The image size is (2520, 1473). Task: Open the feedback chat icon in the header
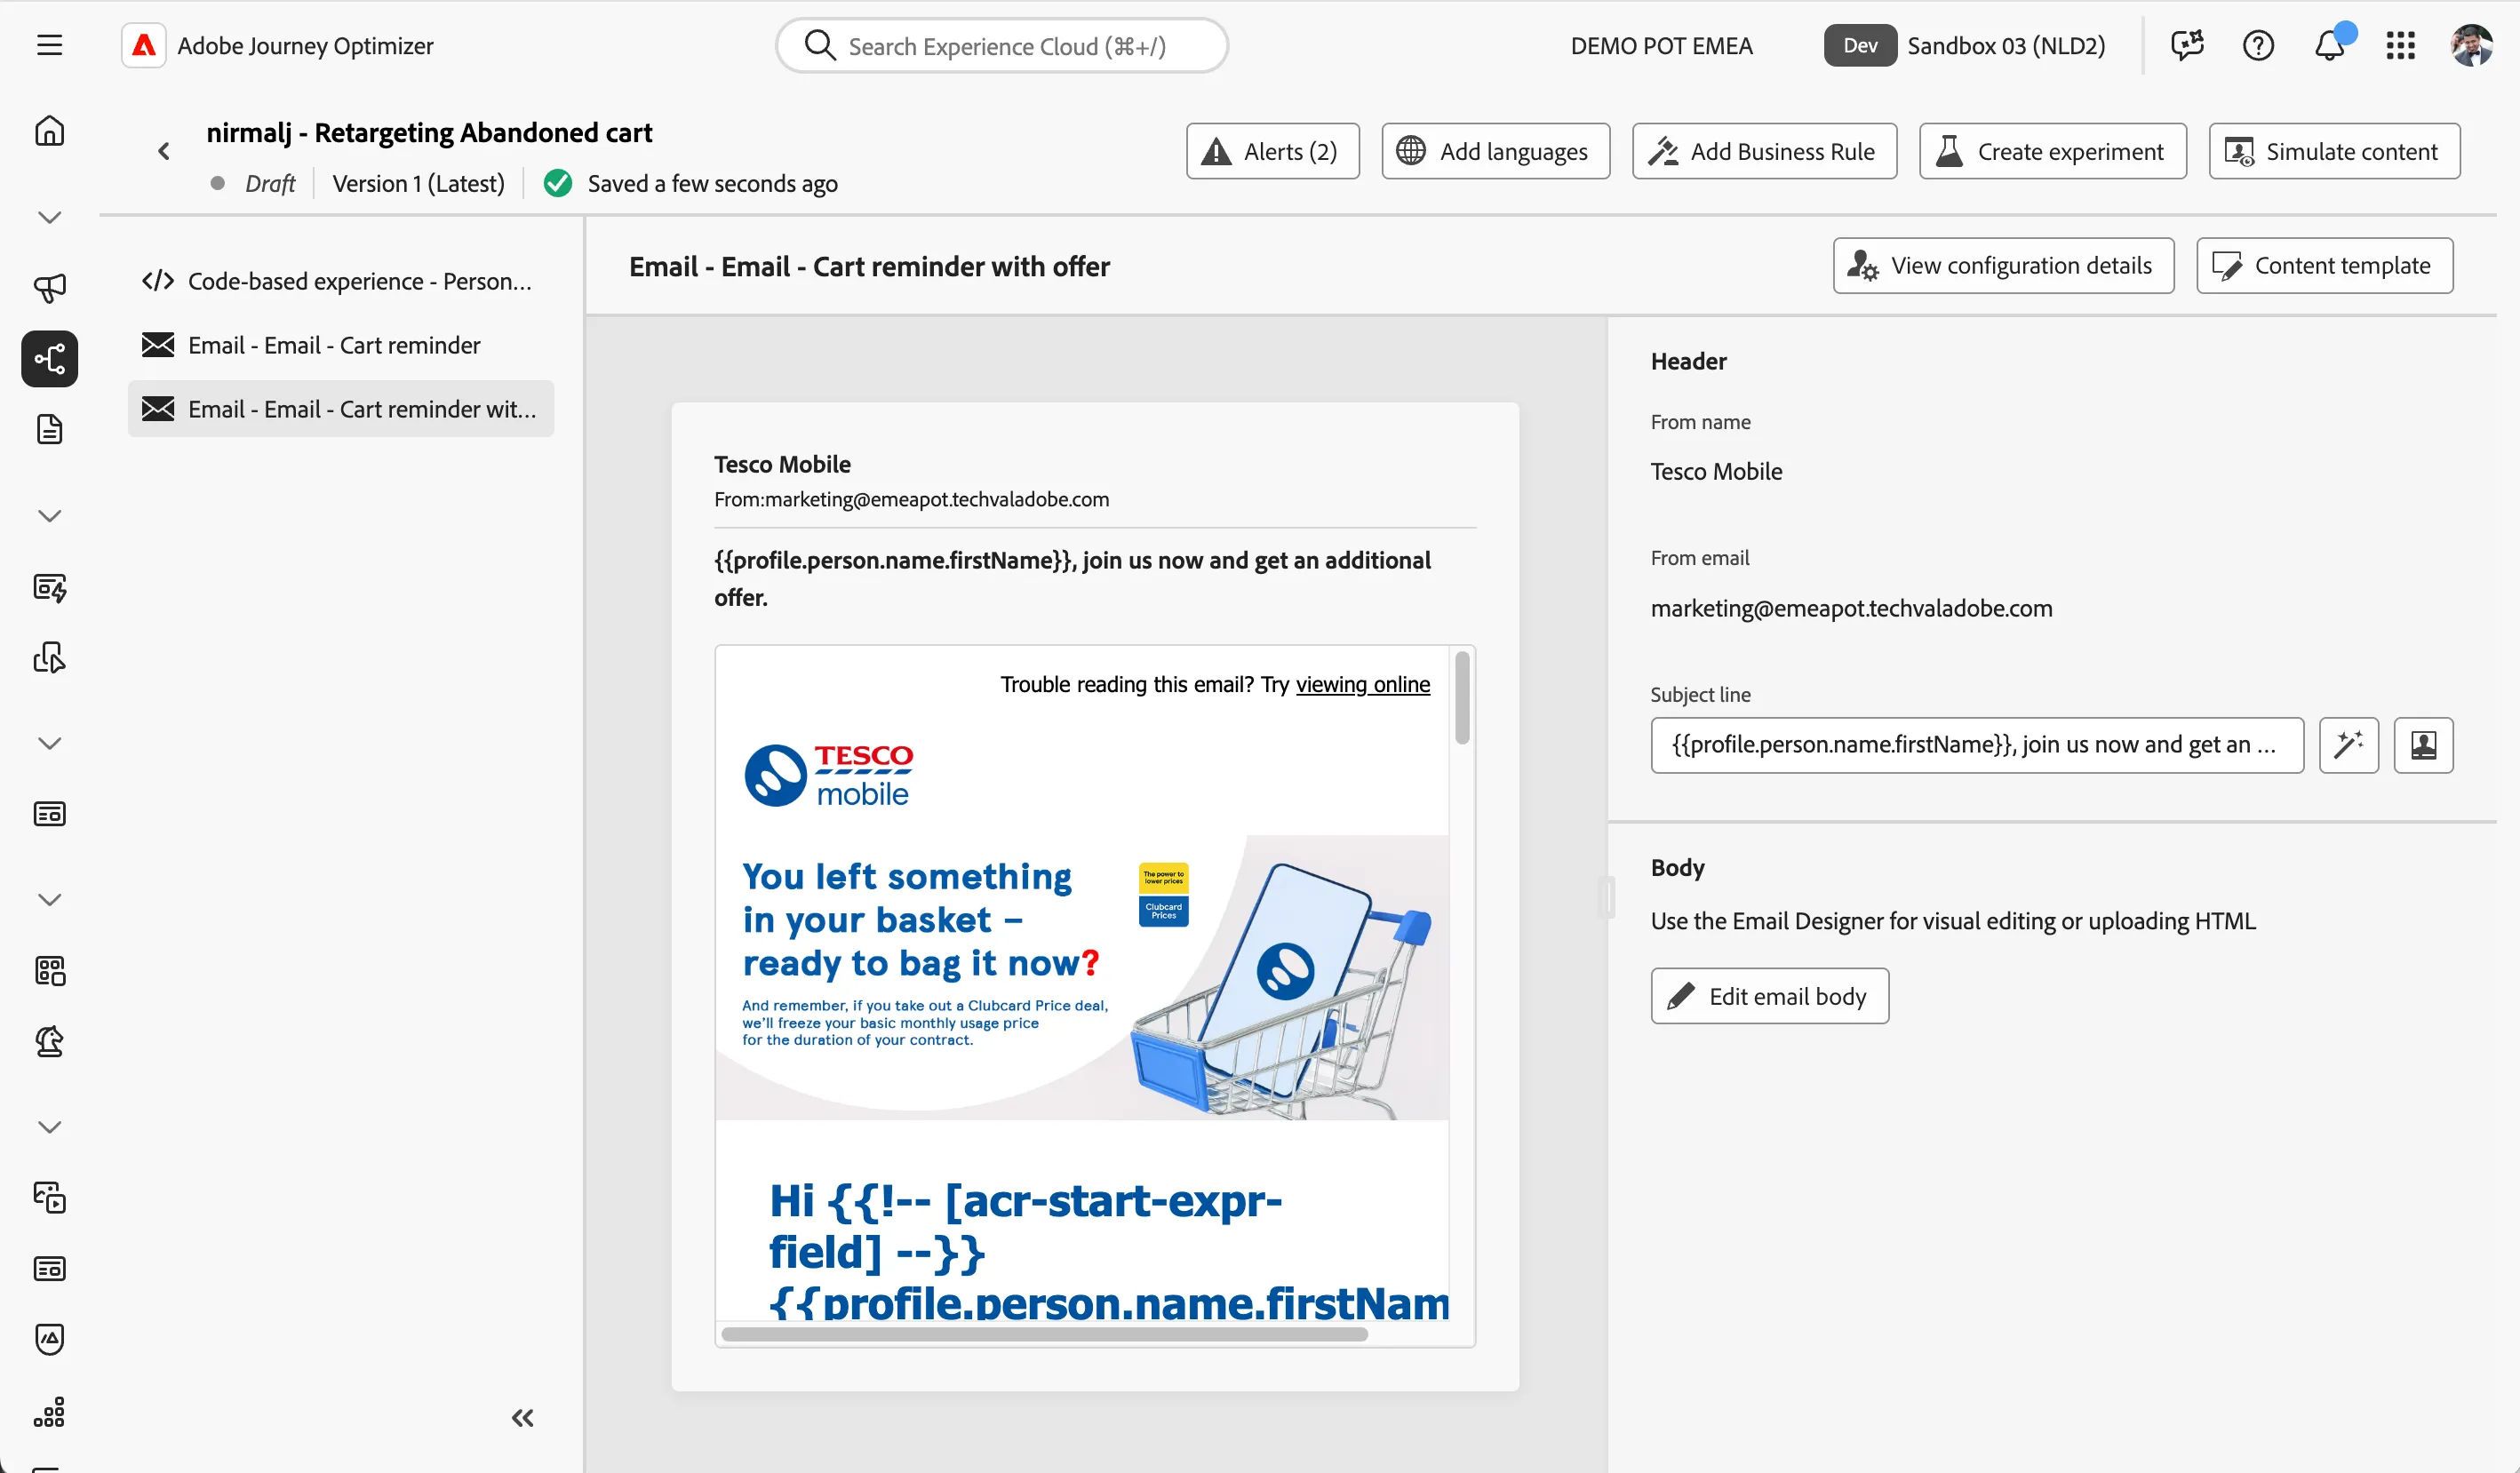[2187, 45]
